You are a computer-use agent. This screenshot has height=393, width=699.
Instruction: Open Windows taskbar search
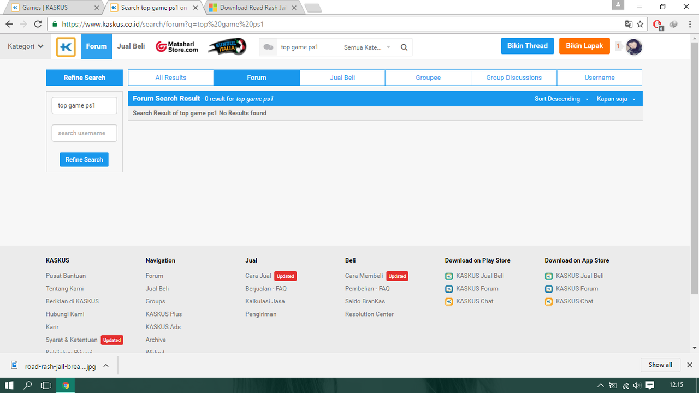click(28, 385)
